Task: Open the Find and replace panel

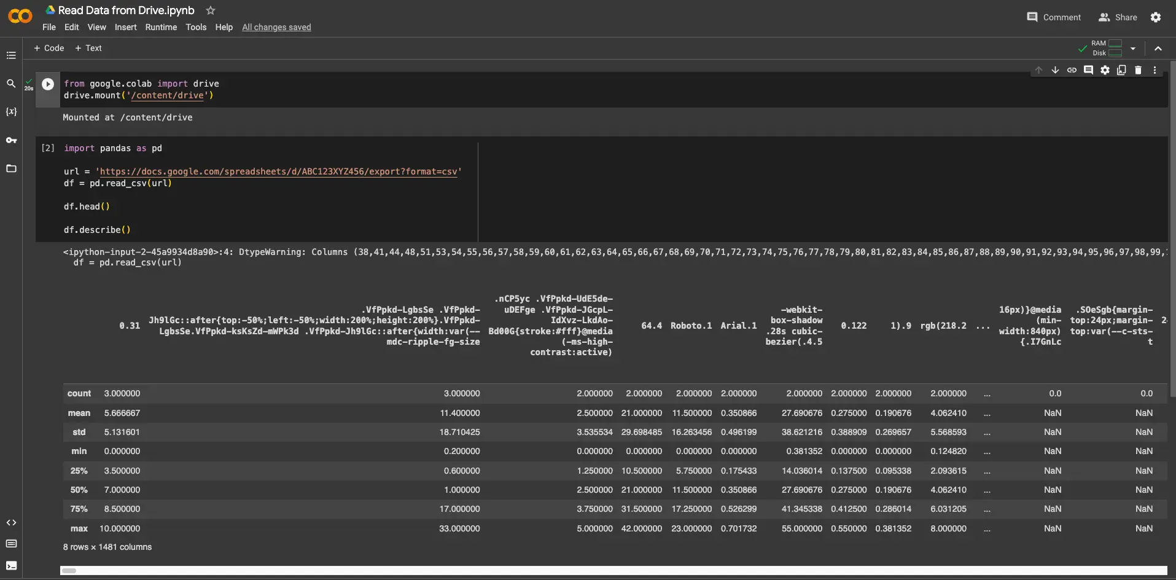Action: (x=11, y=84)
